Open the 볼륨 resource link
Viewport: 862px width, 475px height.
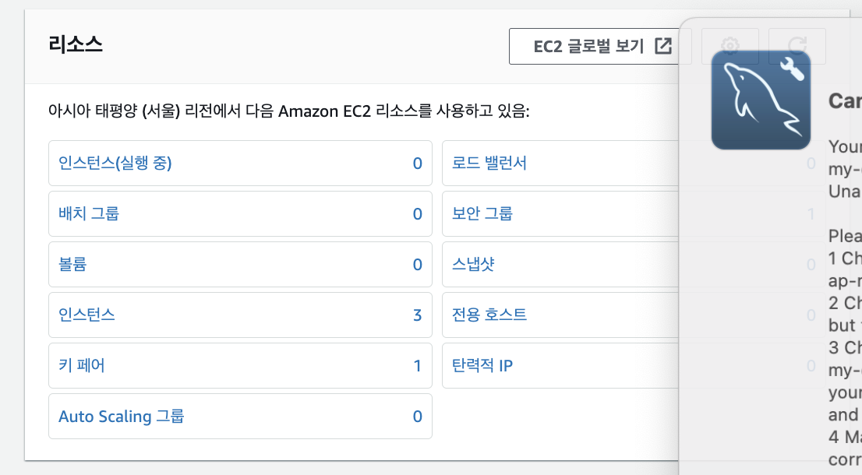click(72, 265)
